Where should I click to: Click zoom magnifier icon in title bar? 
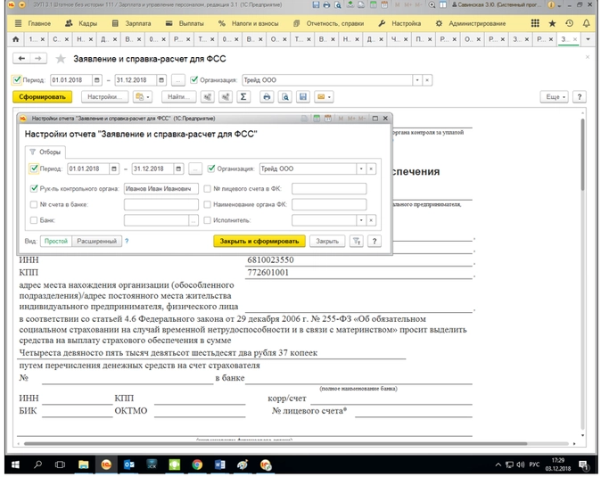(x=432, y=5)
